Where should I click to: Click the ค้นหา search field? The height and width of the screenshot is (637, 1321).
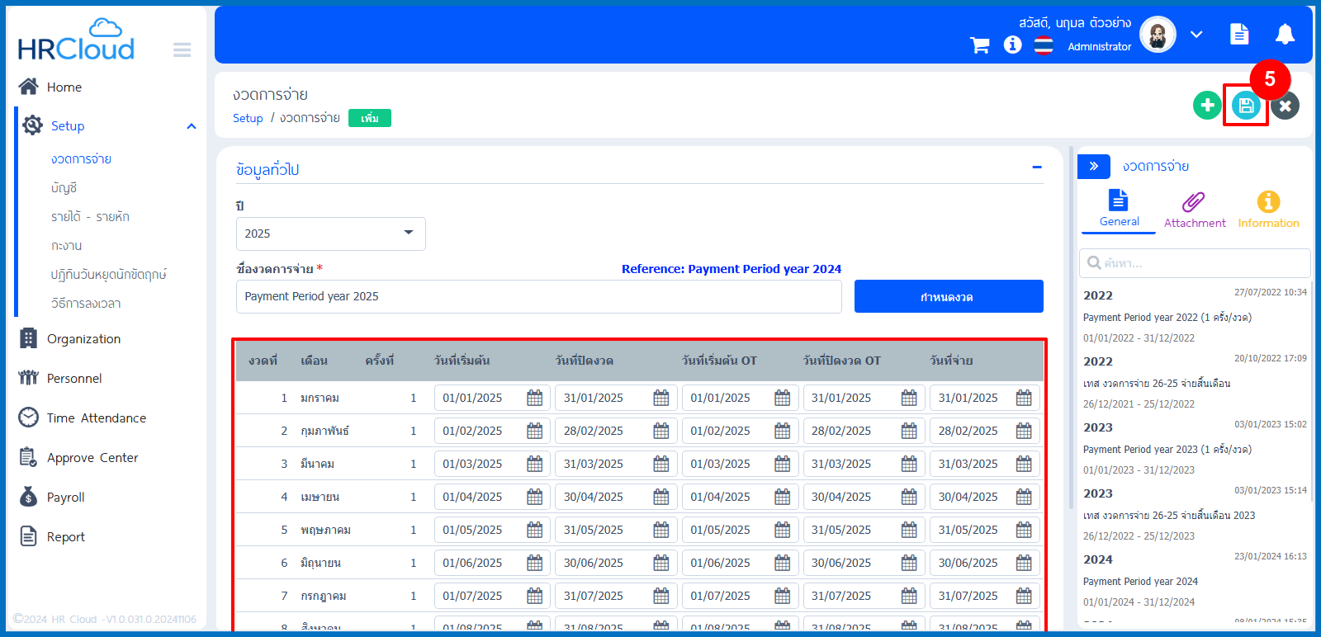(1195, 263)
